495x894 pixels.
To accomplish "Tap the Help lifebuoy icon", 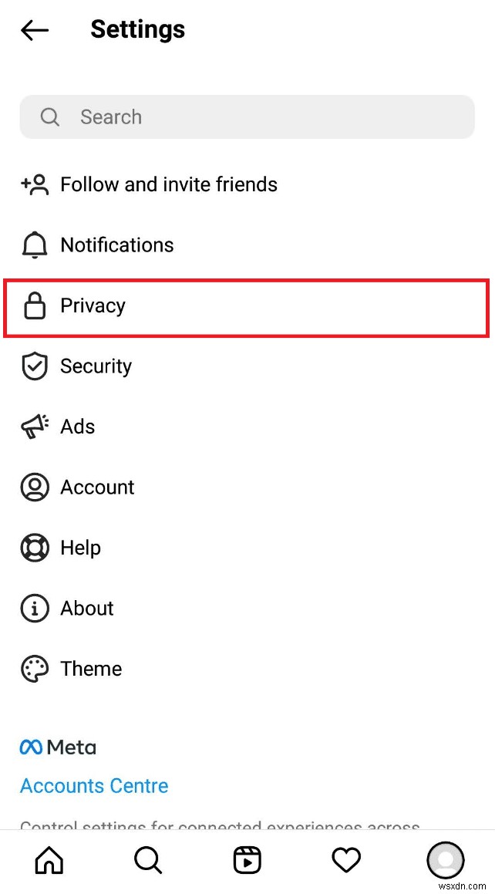I will (34, 548).
